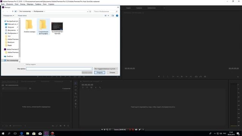Screen dimensions: 242x136
Task: Click the New Bin icon in Project panel
Action: pos(60,126)
